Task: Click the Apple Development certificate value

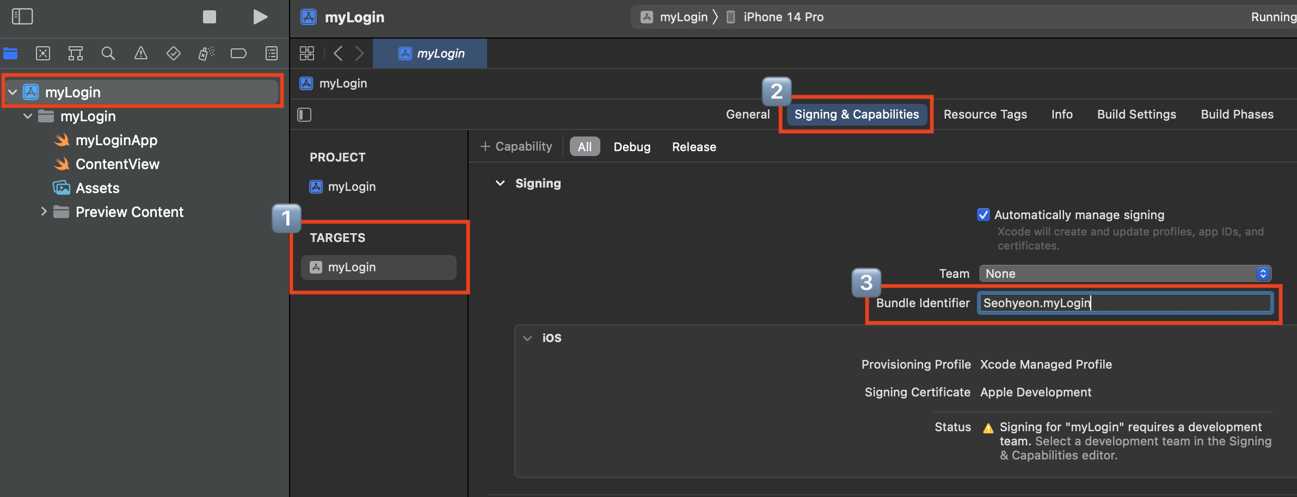Action: 1035,392
